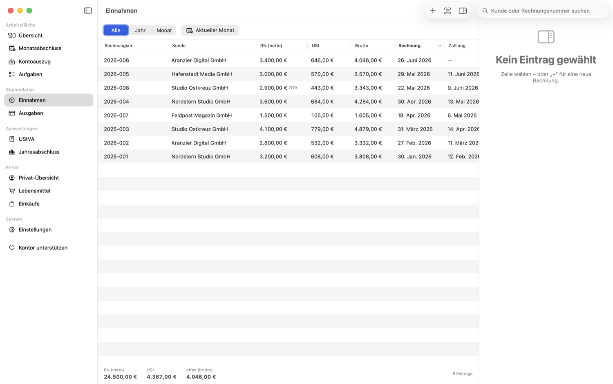Click the Aufgaben checklist icon
Screen dimensions: 613x384
[x=12, y=74]
